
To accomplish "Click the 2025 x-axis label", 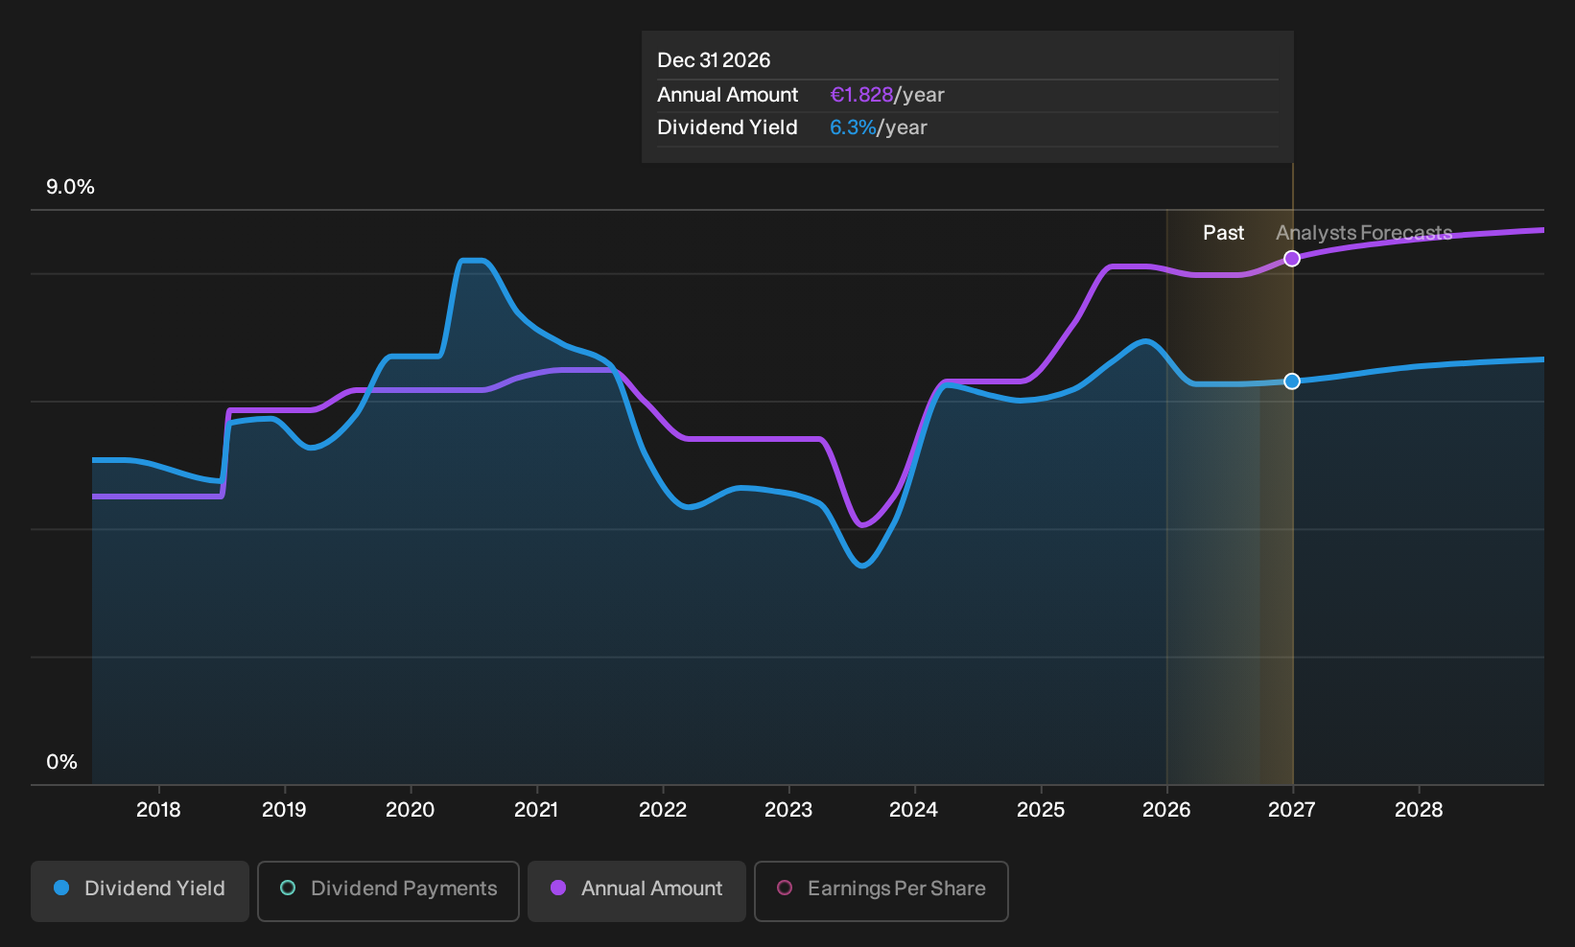I will click(x=1041, y=810).
